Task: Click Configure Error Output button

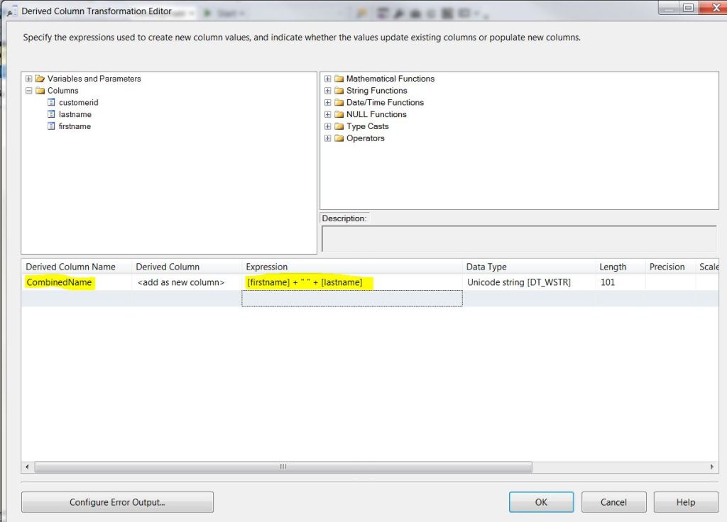Action: pos(117,502)
